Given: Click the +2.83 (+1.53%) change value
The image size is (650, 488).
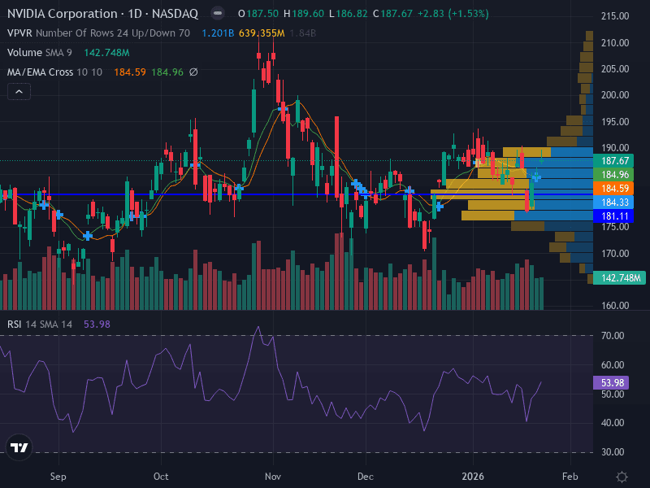Looking at the screenshot, I should [x=453, y=14].
